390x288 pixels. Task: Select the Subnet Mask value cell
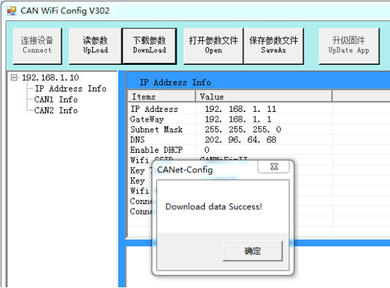pyautogui.click(x=265, y=130)
